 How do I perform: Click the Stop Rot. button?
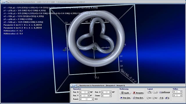tap(138, 98)
